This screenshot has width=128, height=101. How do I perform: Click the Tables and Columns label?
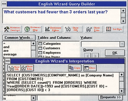point(55,38)
